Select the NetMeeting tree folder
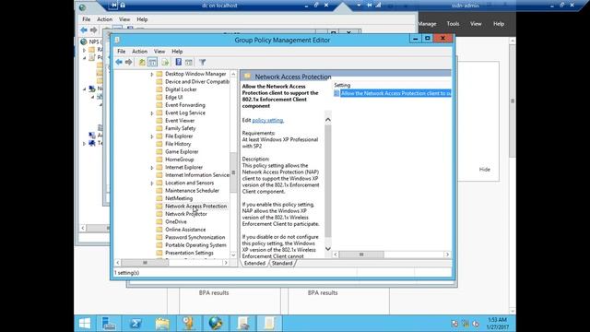Screen dimensions: 590x332 pyautogui.click(x=179, y=198)
